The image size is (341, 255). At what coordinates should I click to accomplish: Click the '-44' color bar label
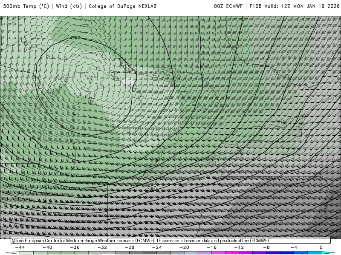tap(20, 247)
